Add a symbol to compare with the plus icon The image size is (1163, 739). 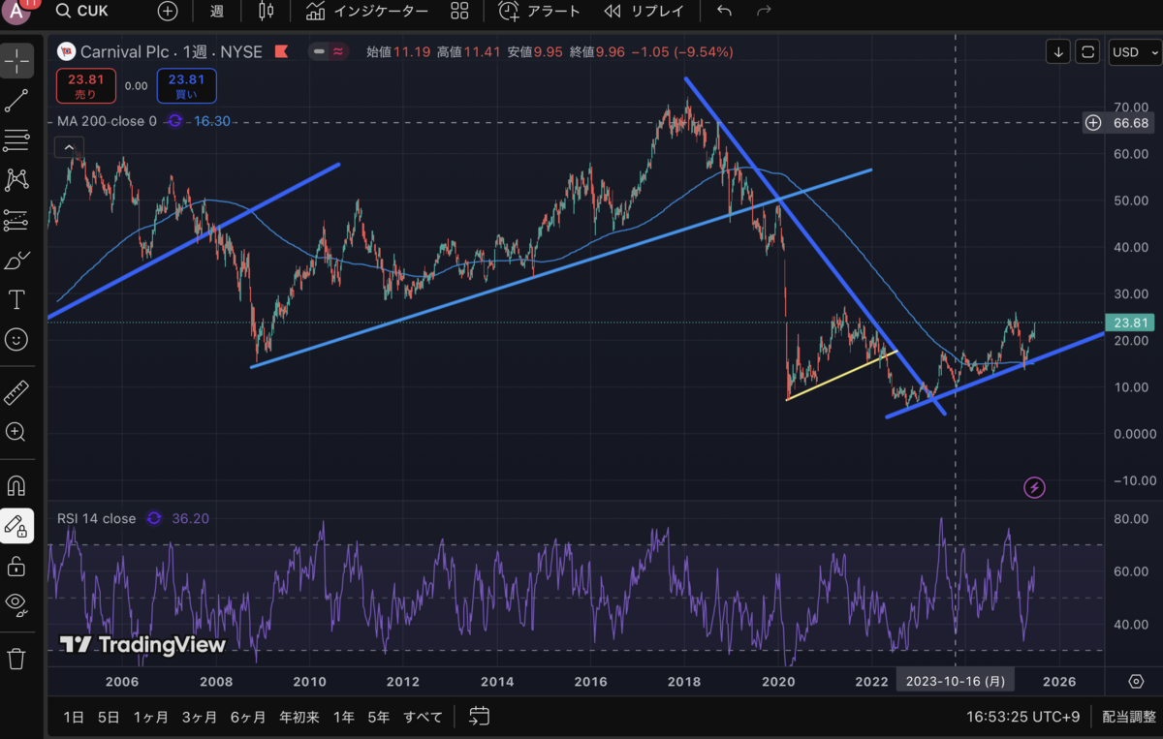(x=168, y=12)
